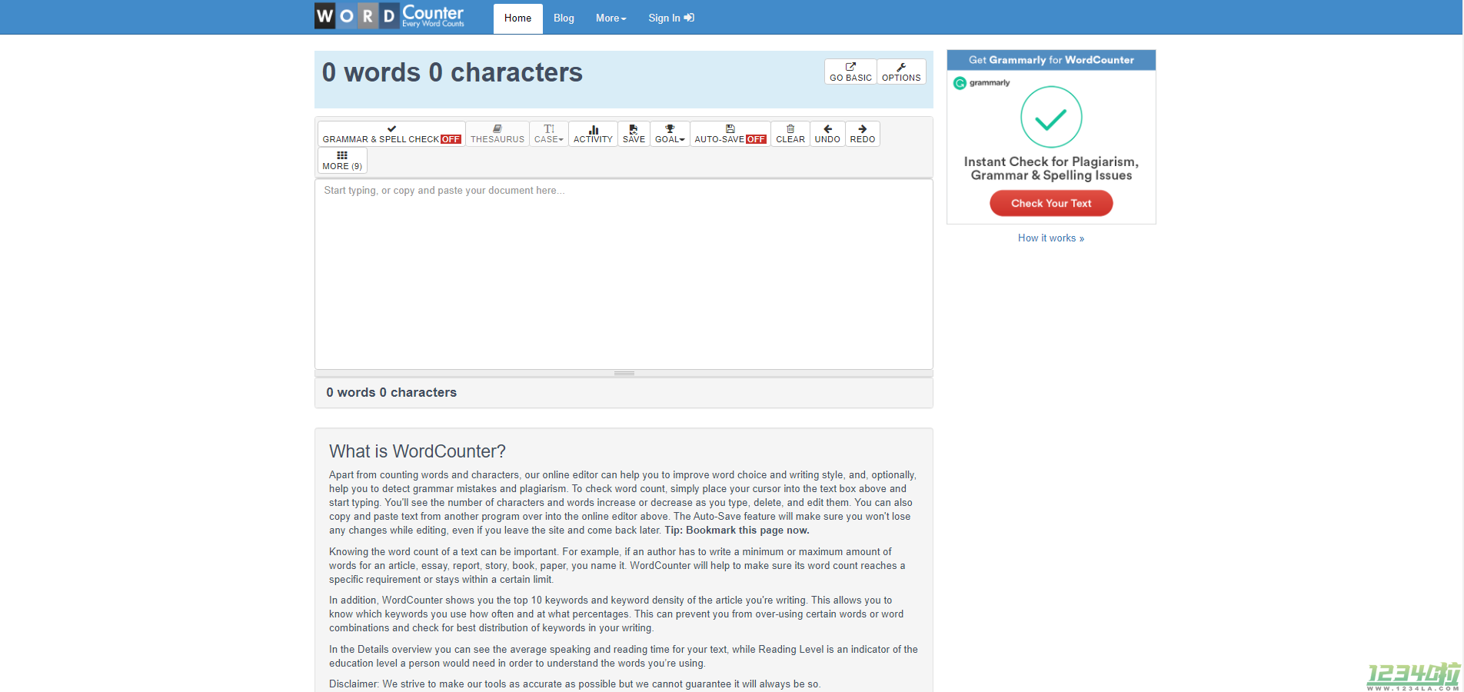
Task: Click the Grammarly checkmark circle
Action: coord(1051,117)
